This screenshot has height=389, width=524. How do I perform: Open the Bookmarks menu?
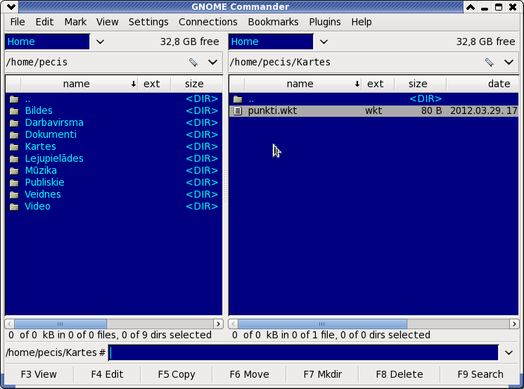point(273,22)
